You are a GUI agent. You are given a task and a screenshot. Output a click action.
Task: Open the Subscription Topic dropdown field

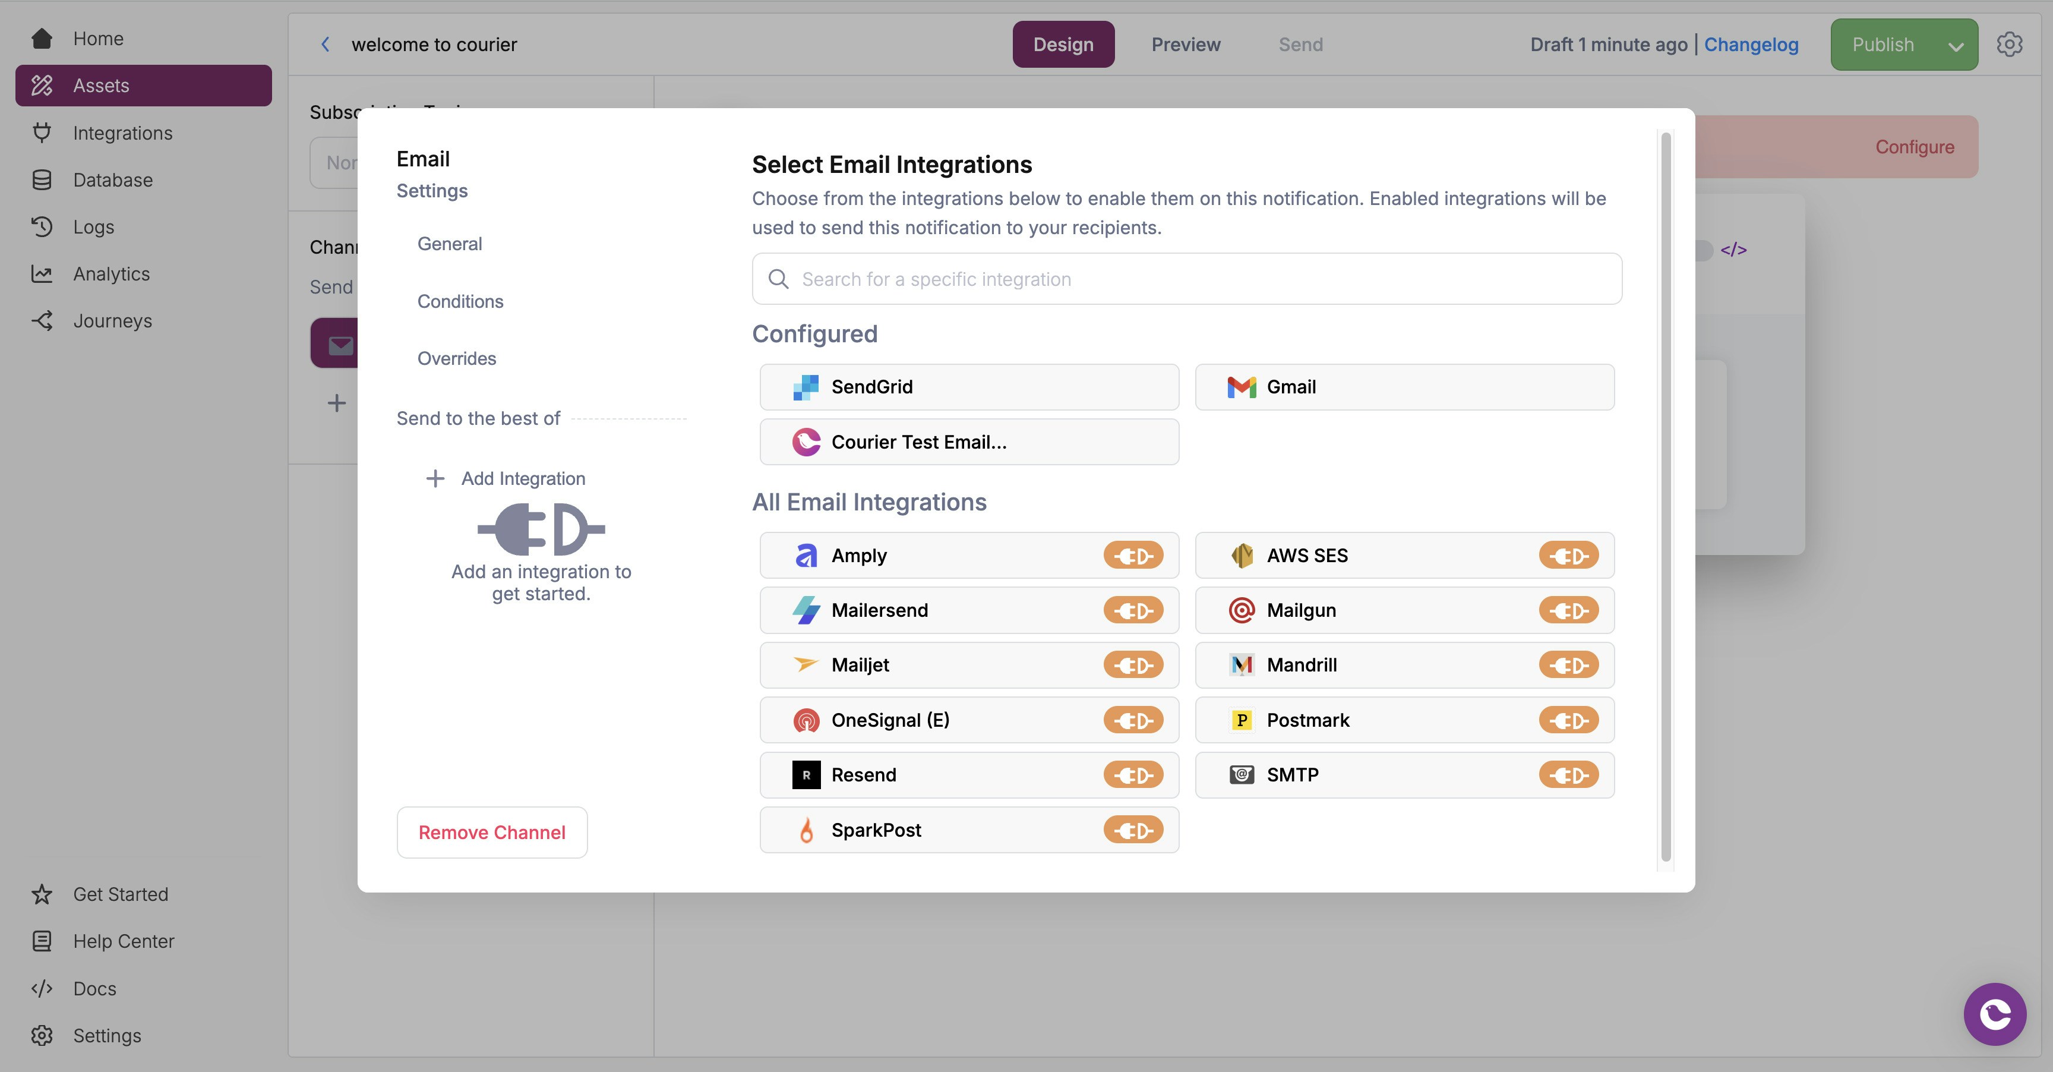click(x=334, y=163)
